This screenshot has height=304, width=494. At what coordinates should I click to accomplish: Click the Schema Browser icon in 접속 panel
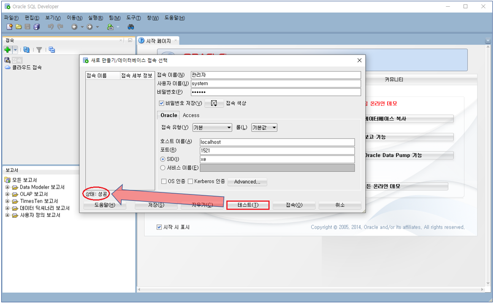coord(52,50)
